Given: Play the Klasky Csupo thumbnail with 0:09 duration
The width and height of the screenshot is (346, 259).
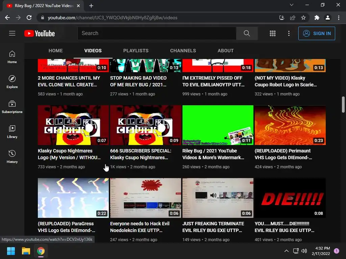Looking at the screenshot, I should (x=146, y=125).
